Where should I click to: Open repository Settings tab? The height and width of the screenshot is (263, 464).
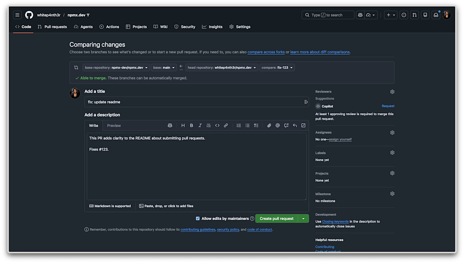coord(240,27)
